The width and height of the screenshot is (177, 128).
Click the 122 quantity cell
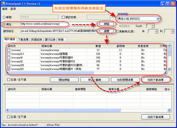98,54
